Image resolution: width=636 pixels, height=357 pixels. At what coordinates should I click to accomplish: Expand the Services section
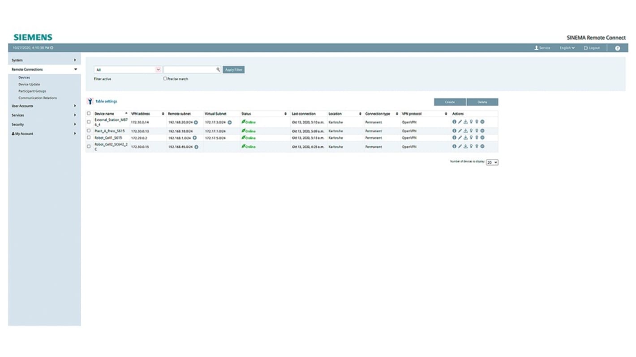click(44, 115)
